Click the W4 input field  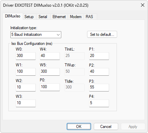click(x=50, y=56)
